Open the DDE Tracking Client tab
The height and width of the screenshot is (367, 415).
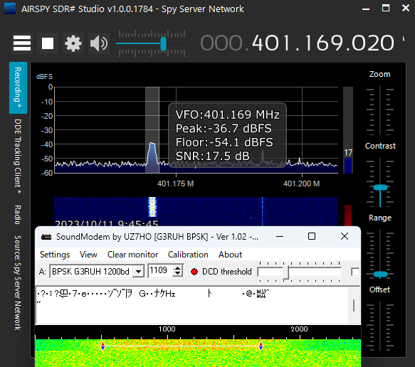18,156
